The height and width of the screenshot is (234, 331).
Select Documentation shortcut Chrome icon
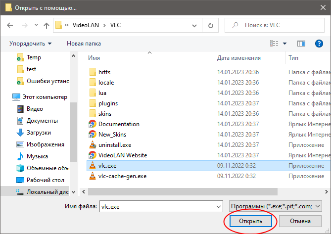92,124
